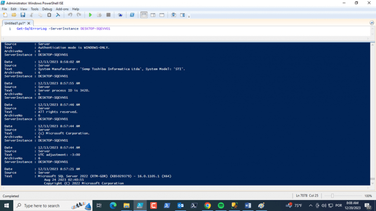376x211 pixels.
Task: Save the script with the floppy disk icon
Action: [x=23, y=15]
